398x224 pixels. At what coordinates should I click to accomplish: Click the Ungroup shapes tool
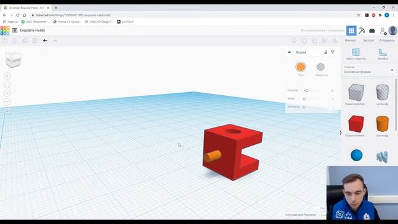pos(315,40)
